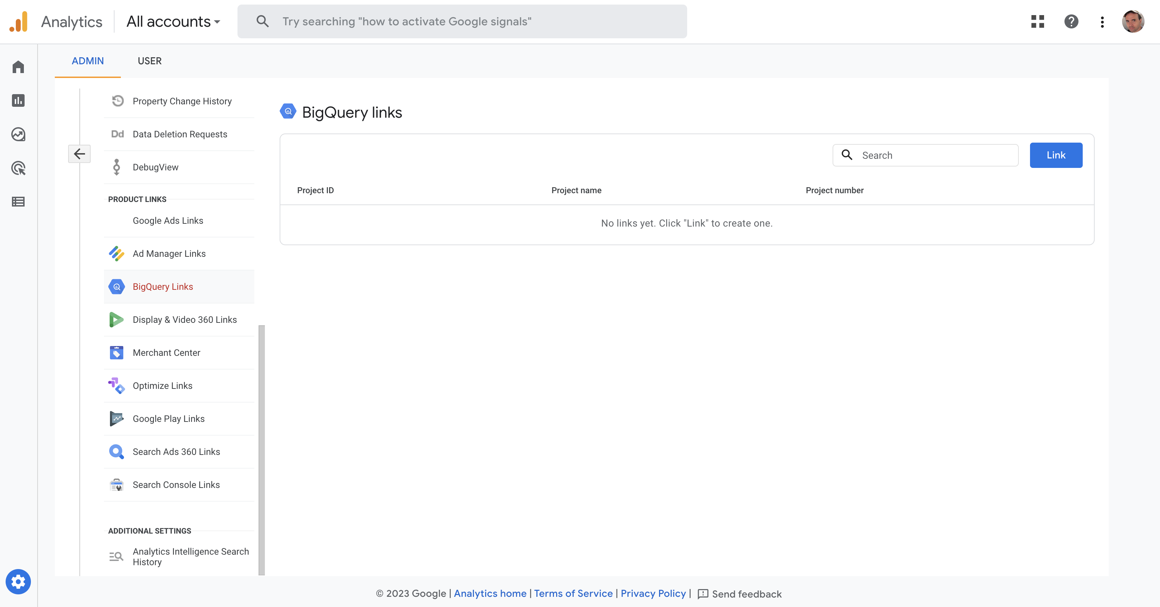Open the Google apps grid icon

1037,21
